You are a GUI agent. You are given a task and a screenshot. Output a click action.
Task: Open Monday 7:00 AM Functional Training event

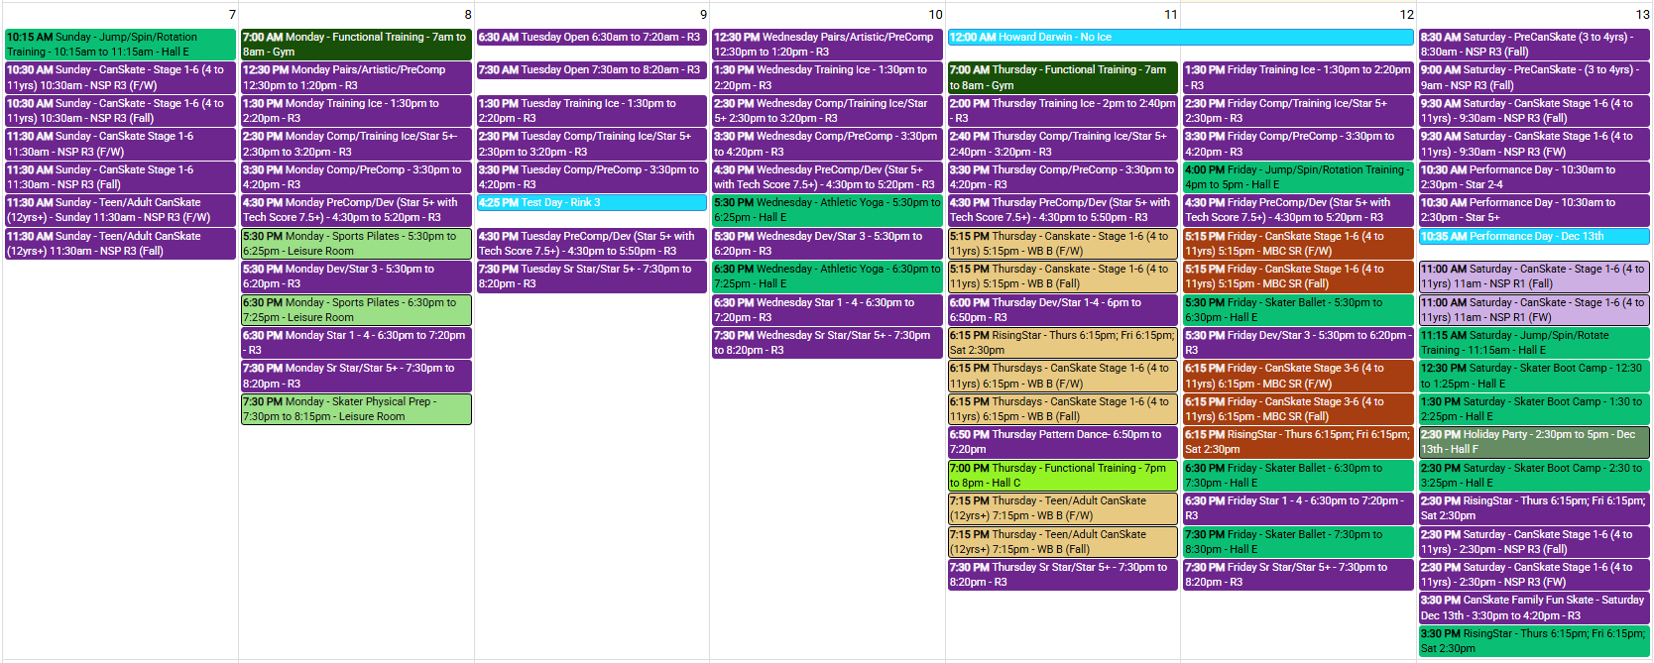356,45
